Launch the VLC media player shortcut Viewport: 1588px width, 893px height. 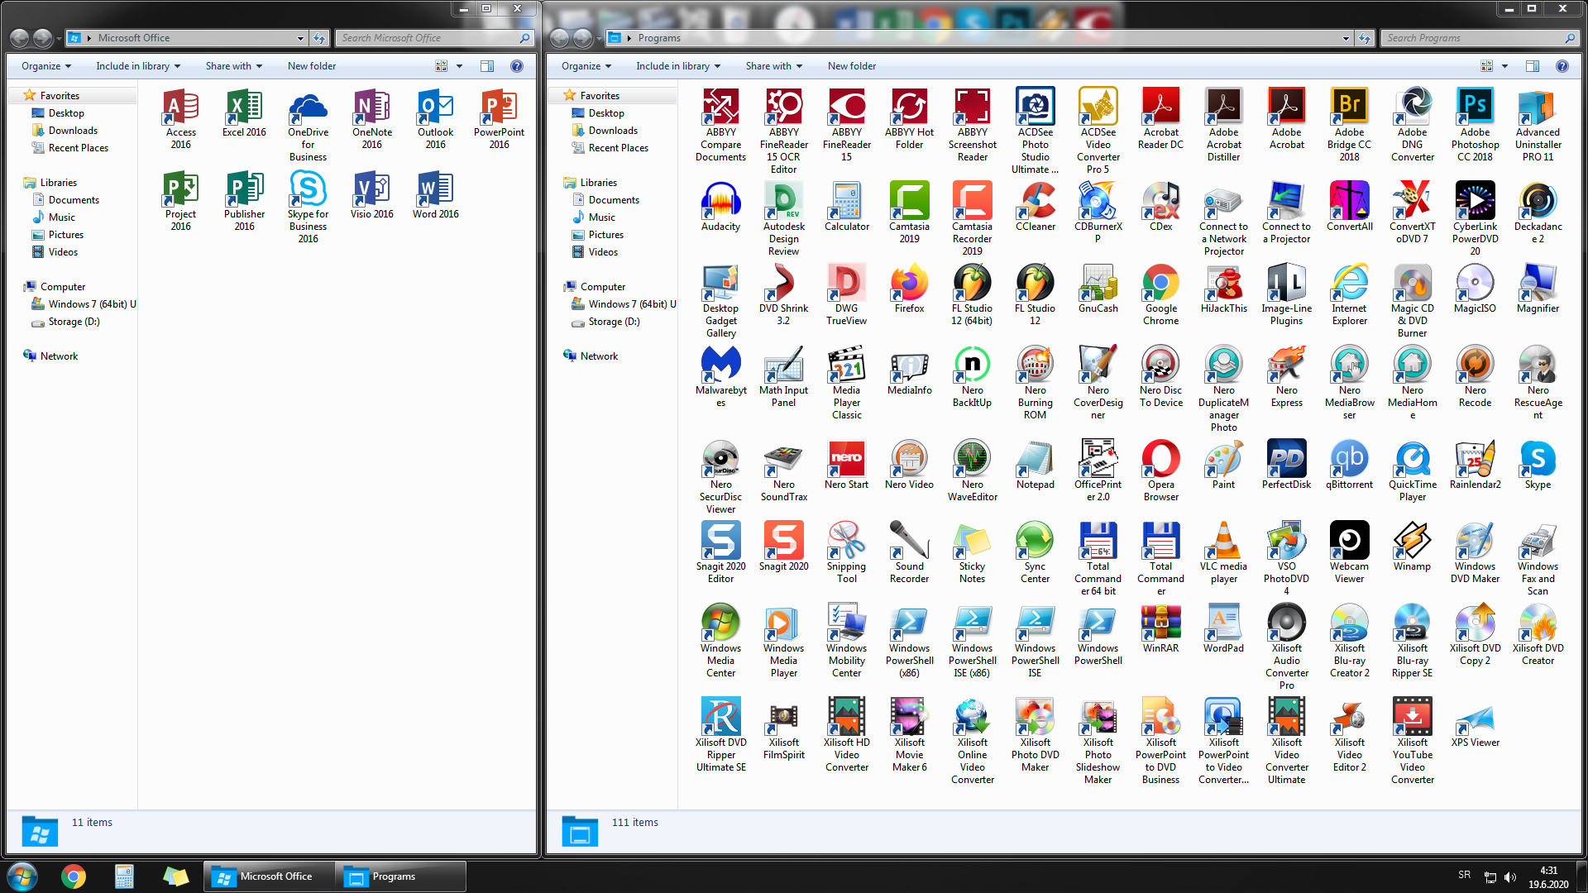1223,552
